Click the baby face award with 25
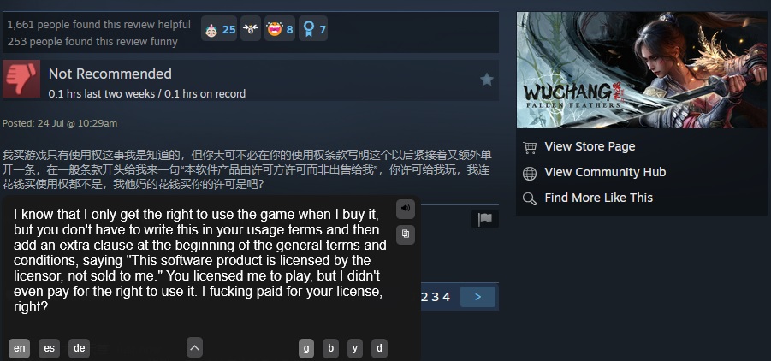Screen dimensions: 771x361 (219, 29)
